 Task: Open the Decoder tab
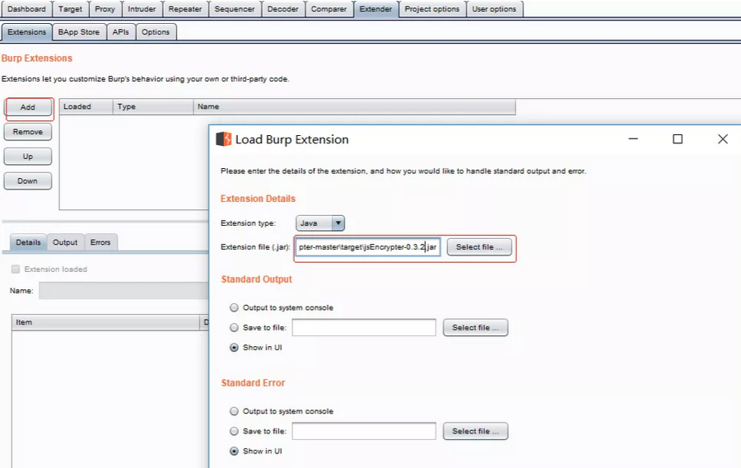(x=282, y=9)
